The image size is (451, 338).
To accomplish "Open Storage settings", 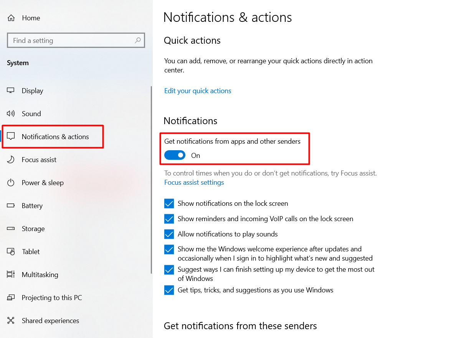I will [x=33, y=228].
